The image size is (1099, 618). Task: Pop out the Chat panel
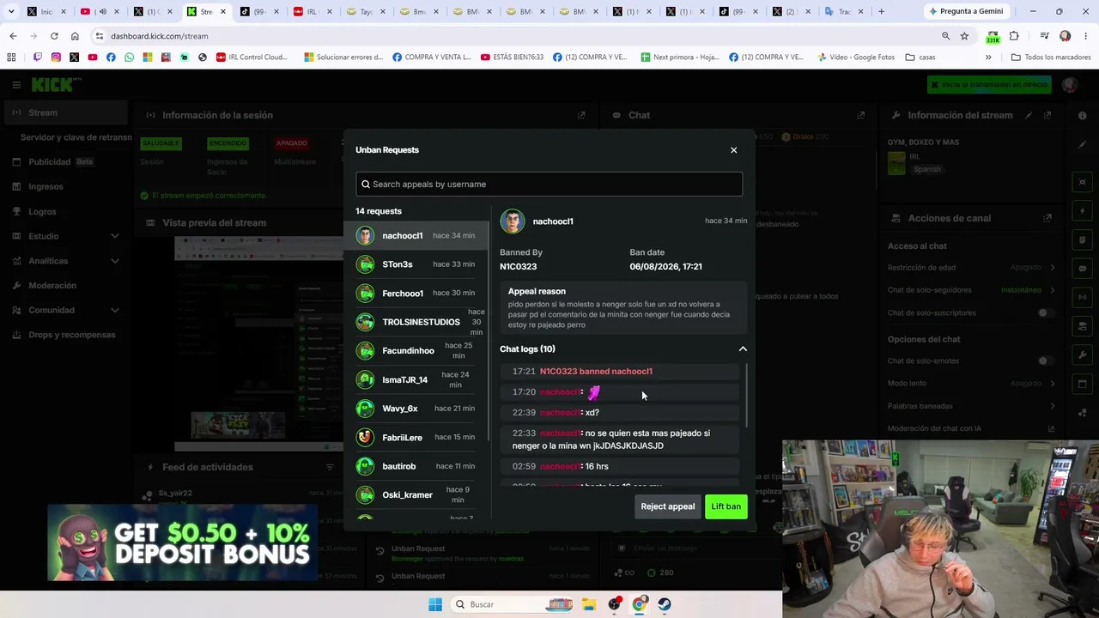point(860,115)
